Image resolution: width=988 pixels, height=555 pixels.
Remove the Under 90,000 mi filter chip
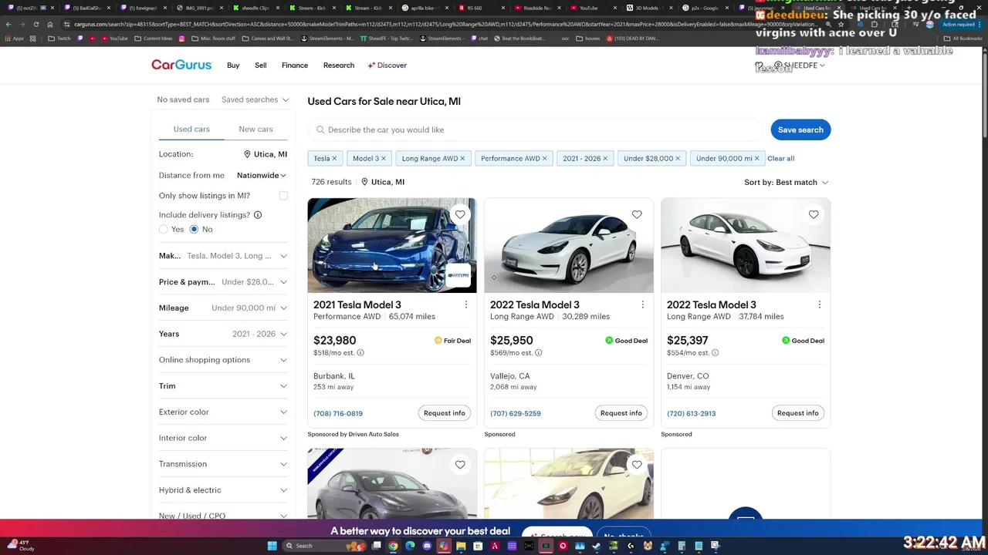[x=757, y=159]
